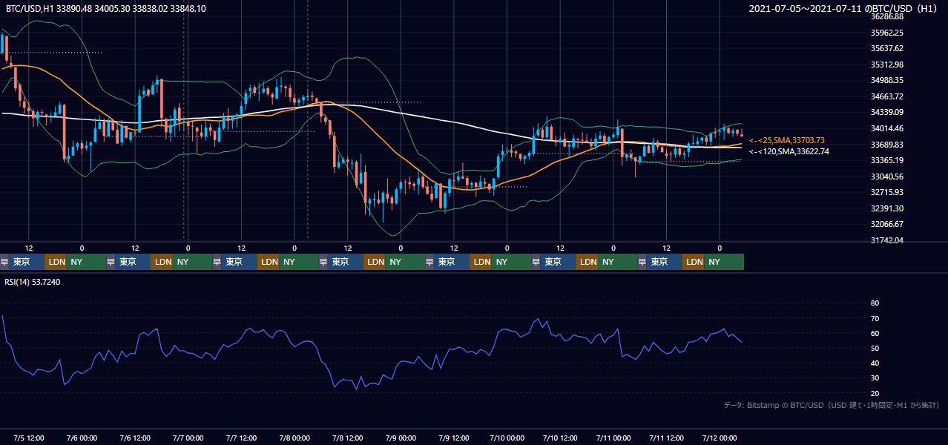
Task: Click the BTC/USD,H1 price header text
Action: [106, 8]
